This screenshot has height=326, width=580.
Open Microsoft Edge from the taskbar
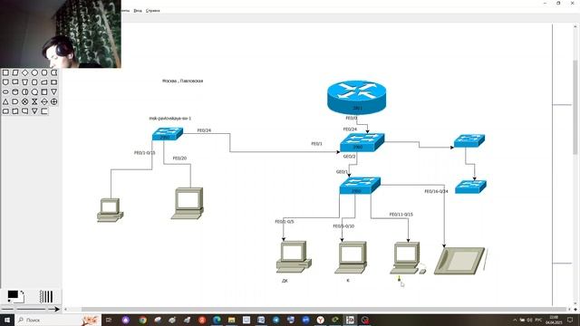(217, 320)
